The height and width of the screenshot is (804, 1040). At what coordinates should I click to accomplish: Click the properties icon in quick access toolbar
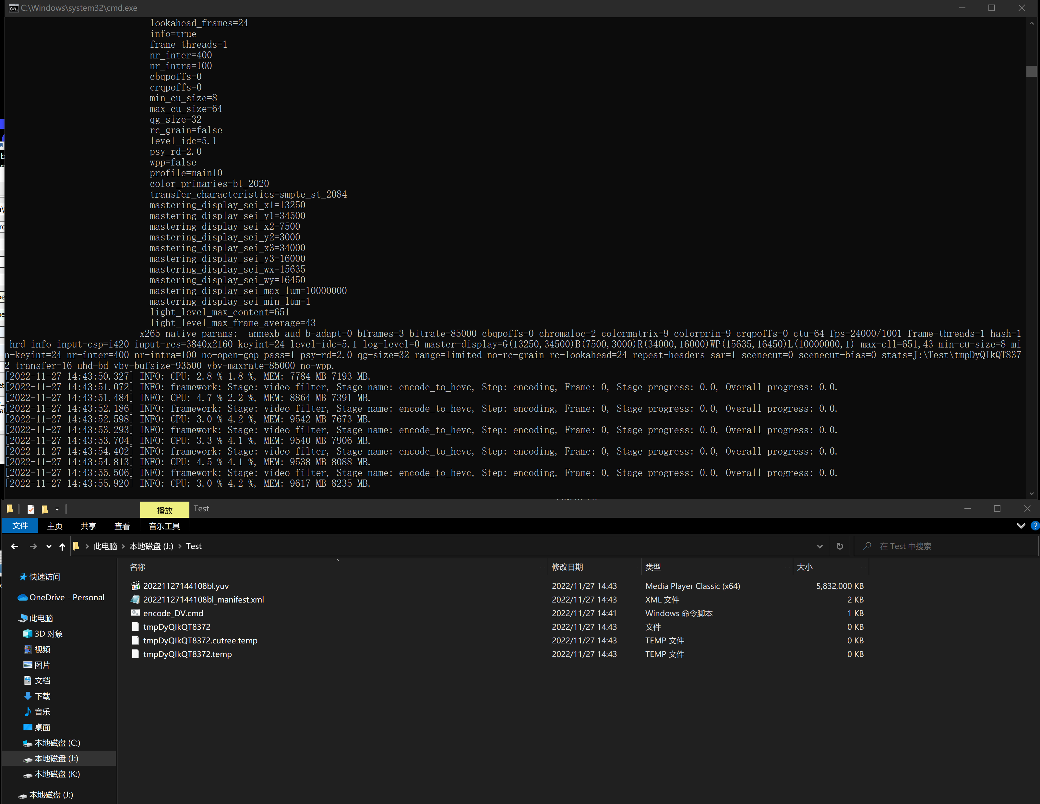[31, 509]
